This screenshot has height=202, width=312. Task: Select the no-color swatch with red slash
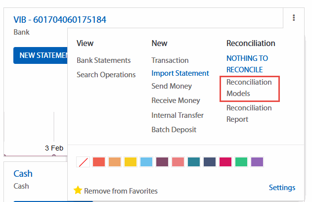click(83, 162)
